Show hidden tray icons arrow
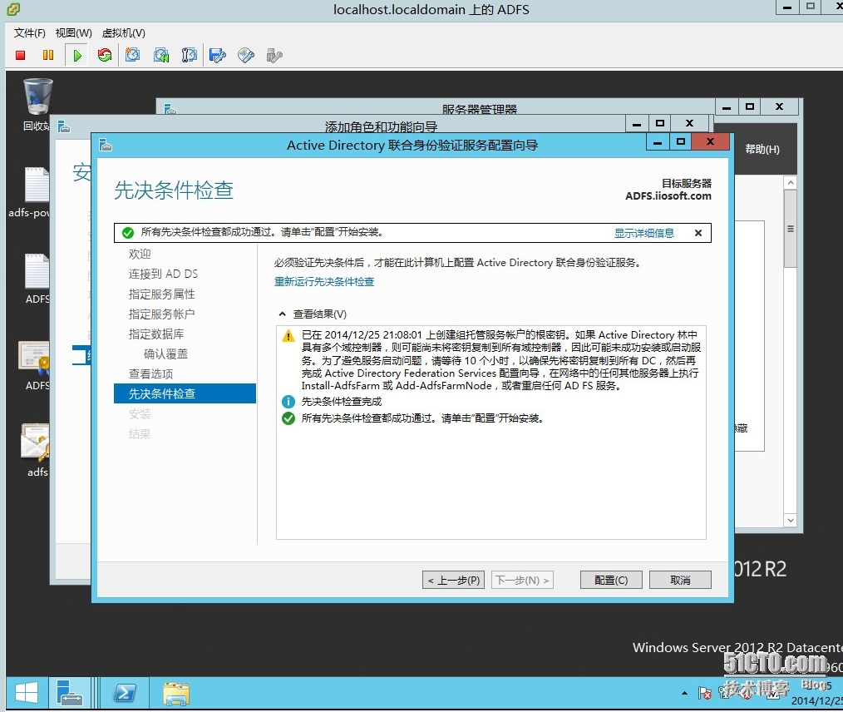The image size is (843, 712). [684, 693]
